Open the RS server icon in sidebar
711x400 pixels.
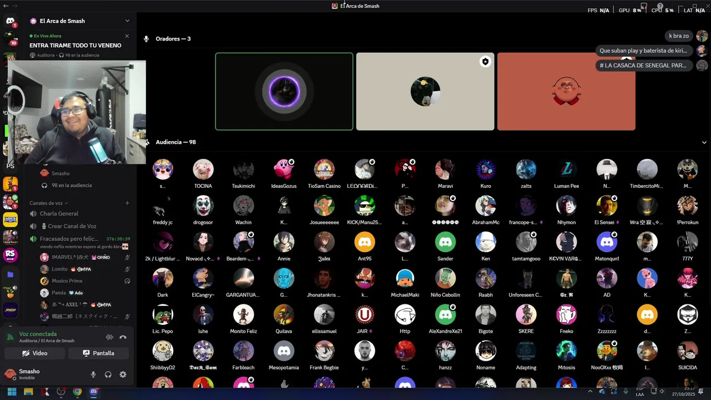[x=10, y=256]
